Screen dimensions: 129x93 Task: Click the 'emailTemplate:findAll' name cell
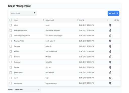pos(21,30)
